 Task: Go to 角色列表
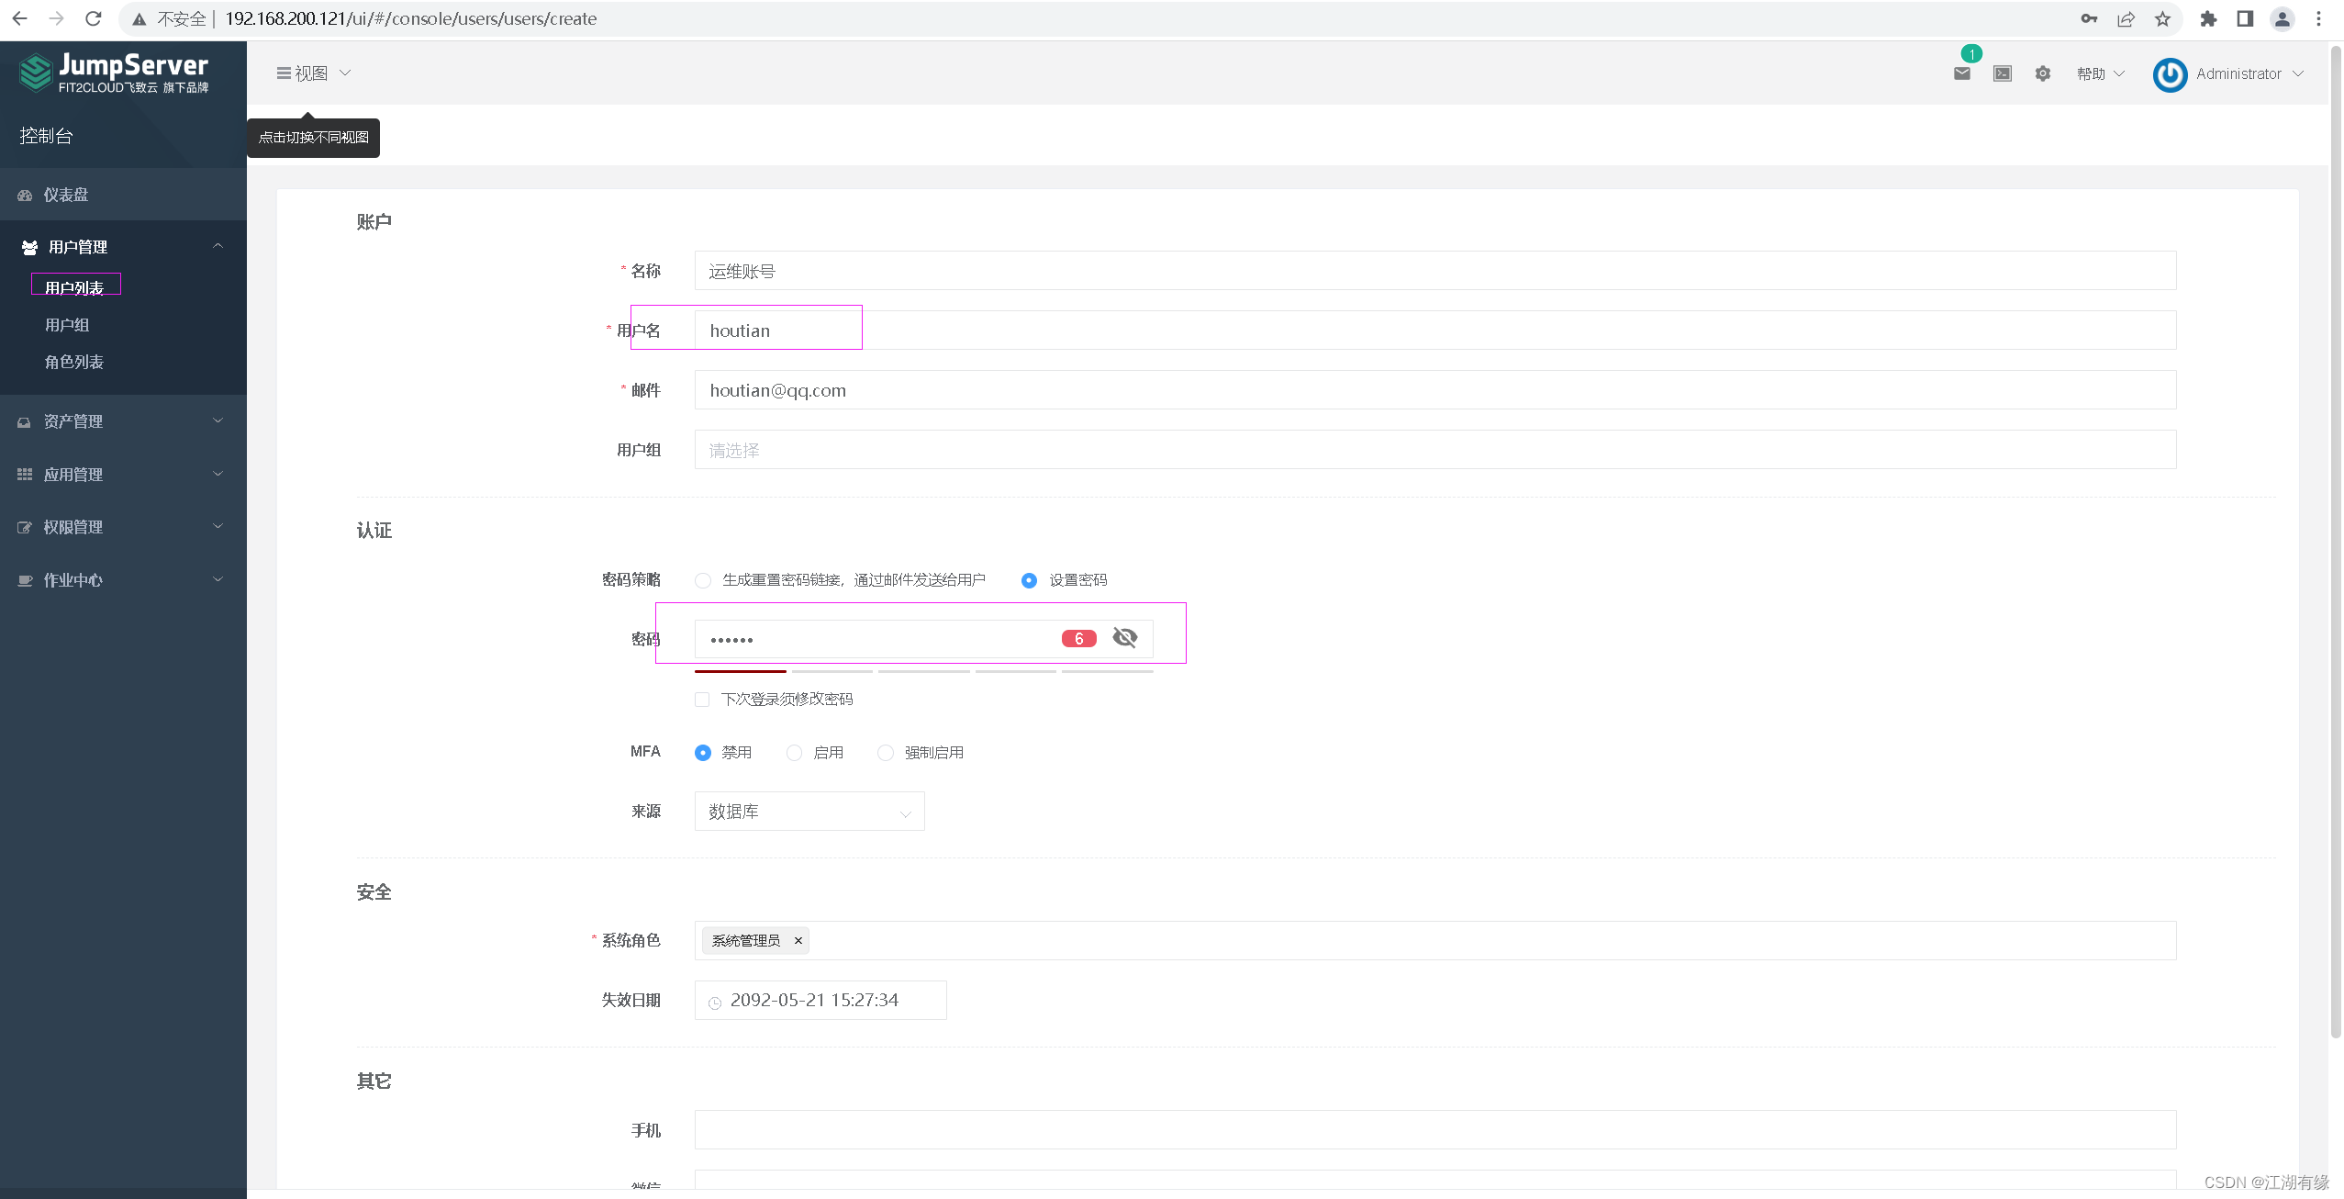74,362
